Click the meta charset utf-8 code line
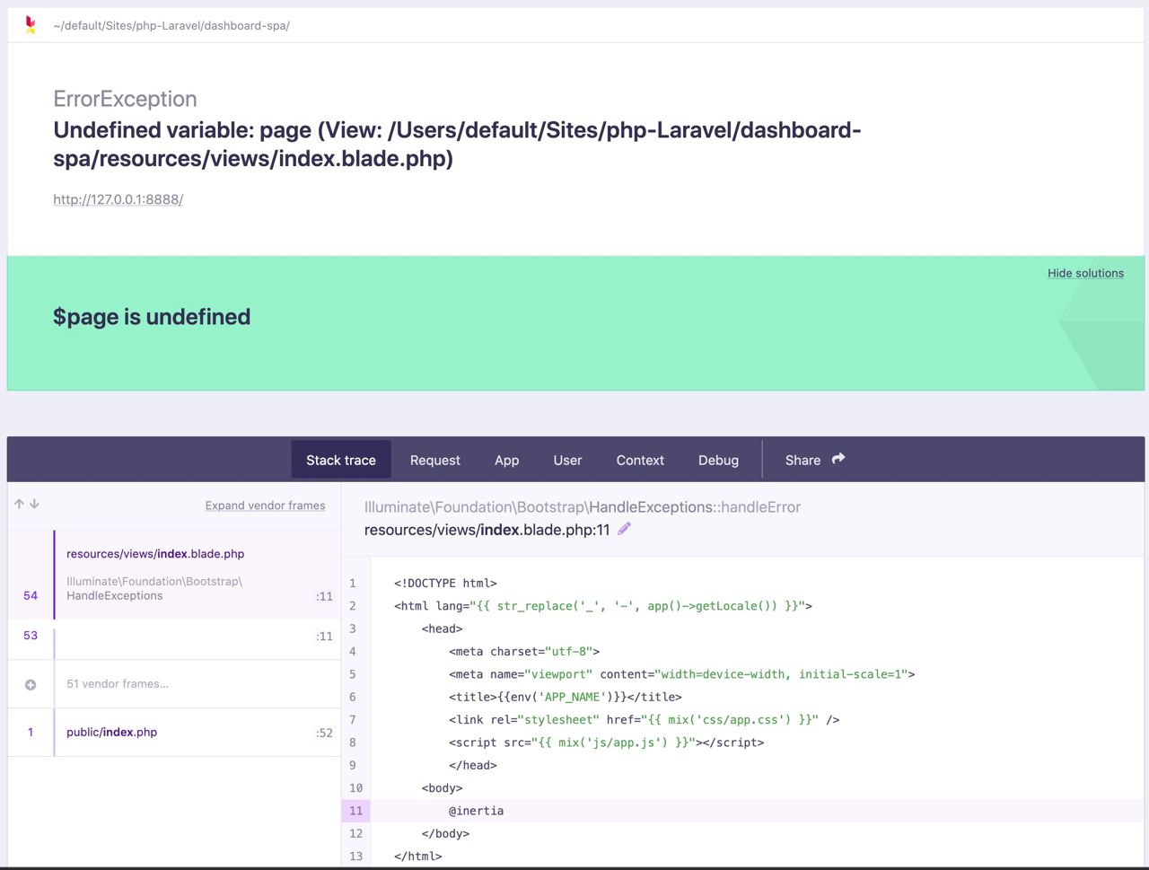Screen dimensions: 1149x870 click(x=524, y=651)
